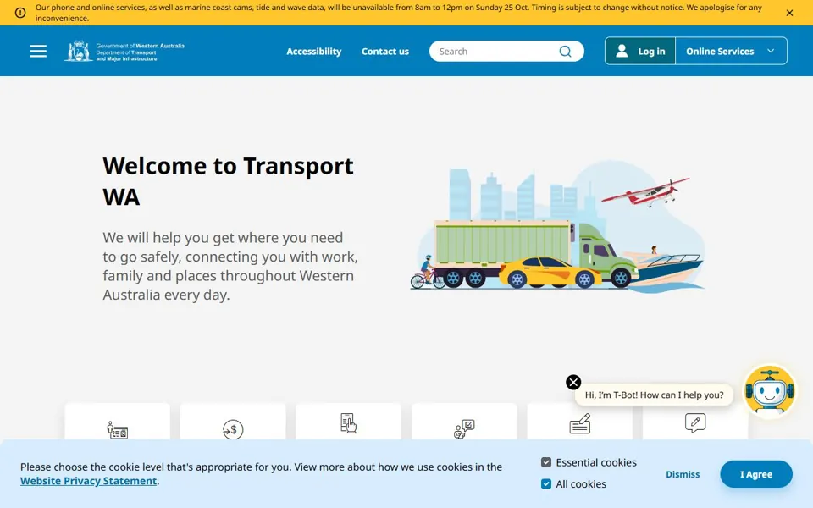The image size is (813, 508).
Task: Click the Log in button
Action: (x=640, y=51)
